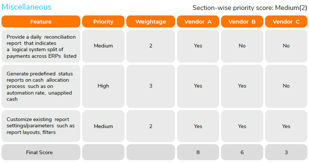Select the weightage cell showing 3
Screen dimensions: 309x163
[151, 86]
